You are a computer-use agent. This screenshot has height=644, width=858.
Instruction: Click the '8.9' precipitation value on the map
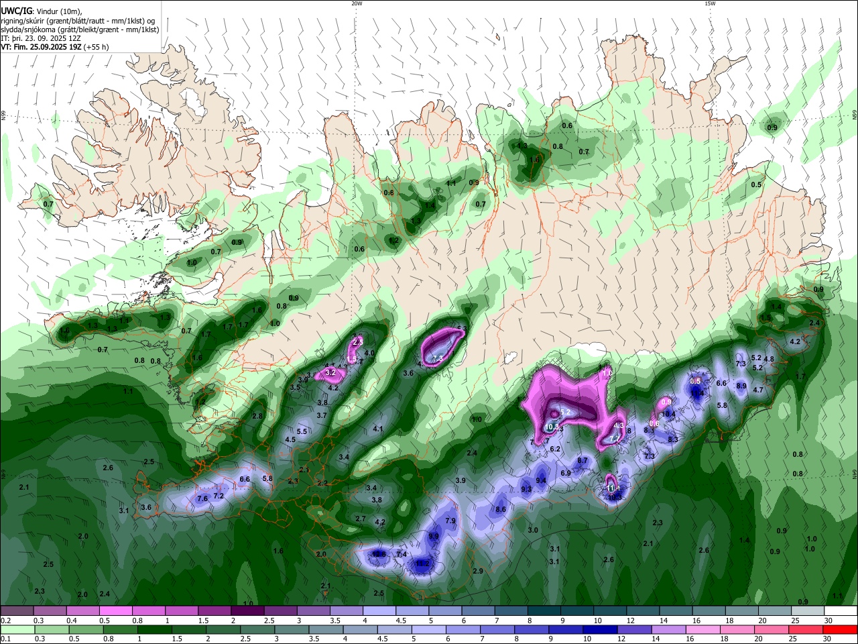[741, 386]
